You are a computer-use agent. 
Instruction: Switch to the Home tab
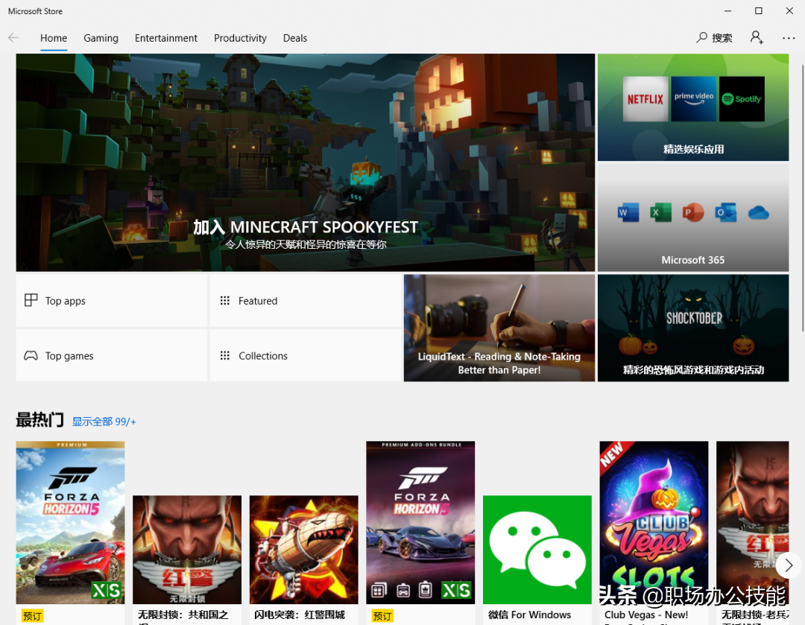click(x=54, y=38)
